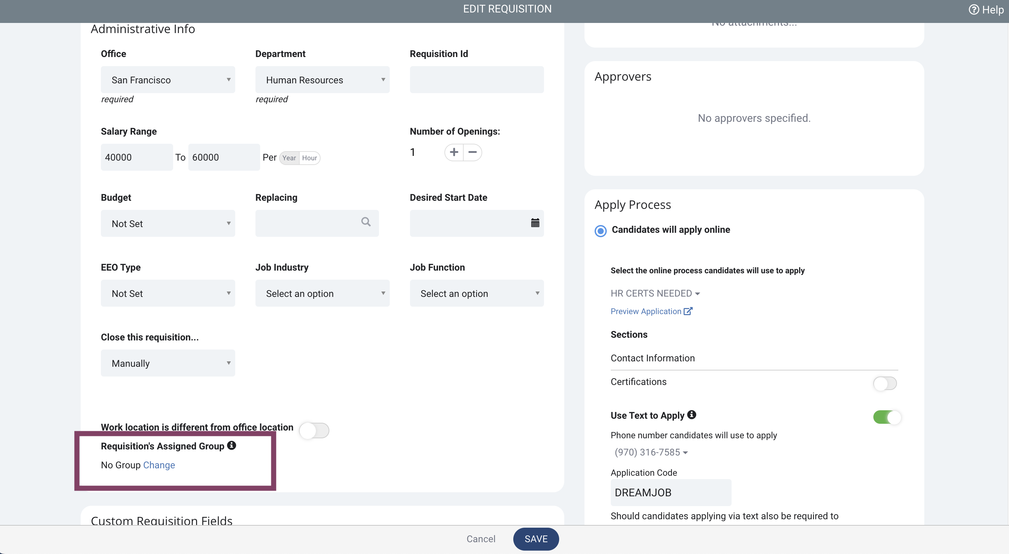This screenshot has width=1009, height=554.
Task: Open the HR CERTS NEEDED process dropdown
Action: (x=655, y=293)
